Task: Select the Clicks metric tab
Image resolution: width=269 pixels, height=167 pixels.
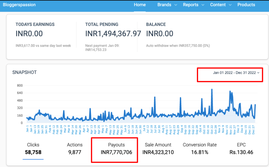Action: pyautogui.click(x=33, y=149)
